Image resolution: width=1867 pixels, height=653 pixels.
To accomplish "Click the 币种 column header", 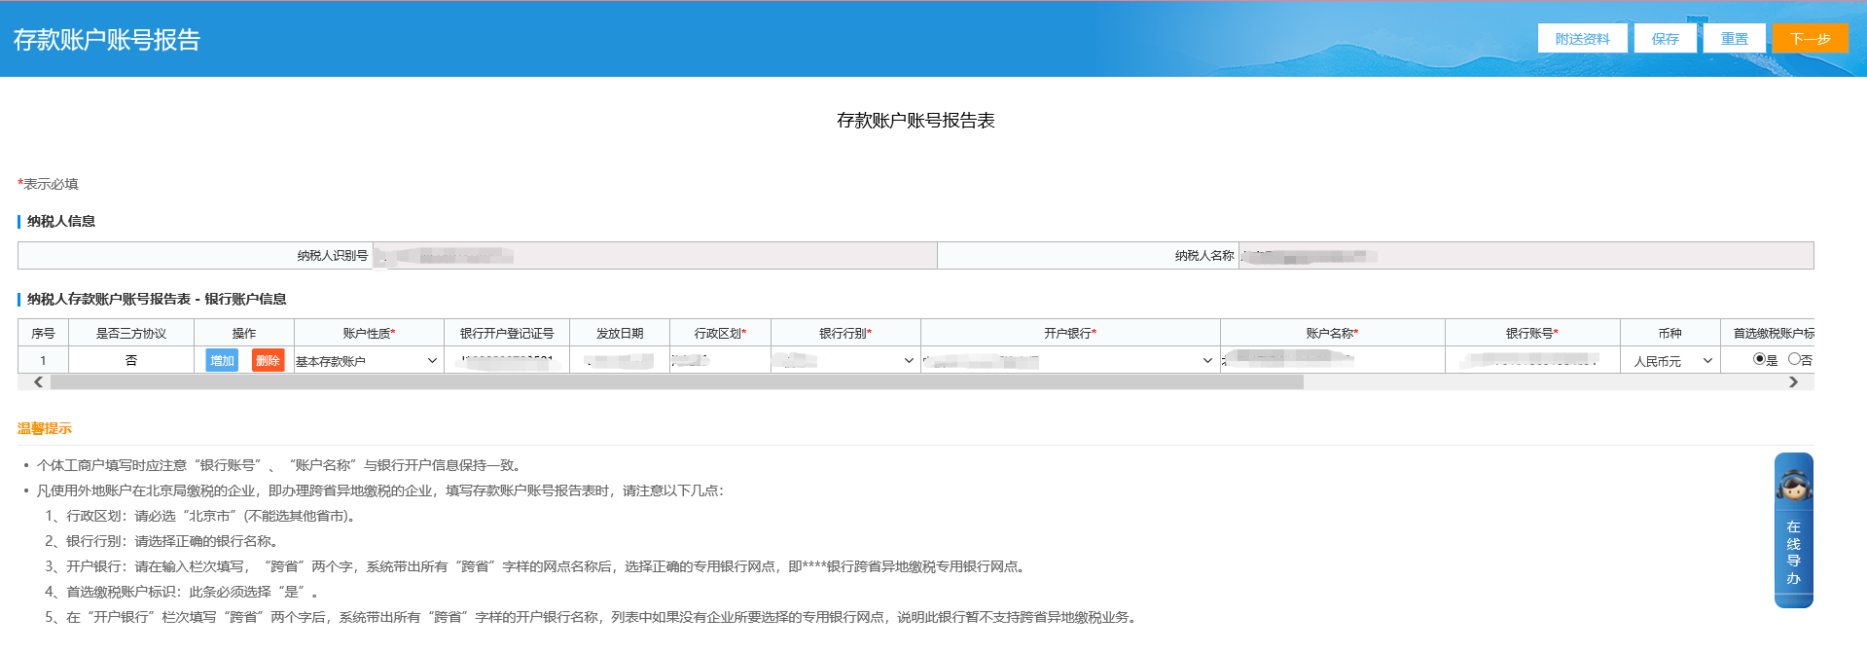I will [x=1670, y=333].
